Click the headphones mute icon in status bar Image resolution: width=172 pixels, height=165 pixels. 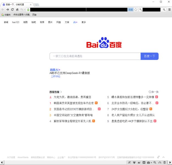160,163
